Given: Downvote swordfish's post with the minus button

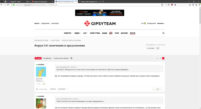Looking at the screenshot, I should pyautogui.click(x=162, y=89).
